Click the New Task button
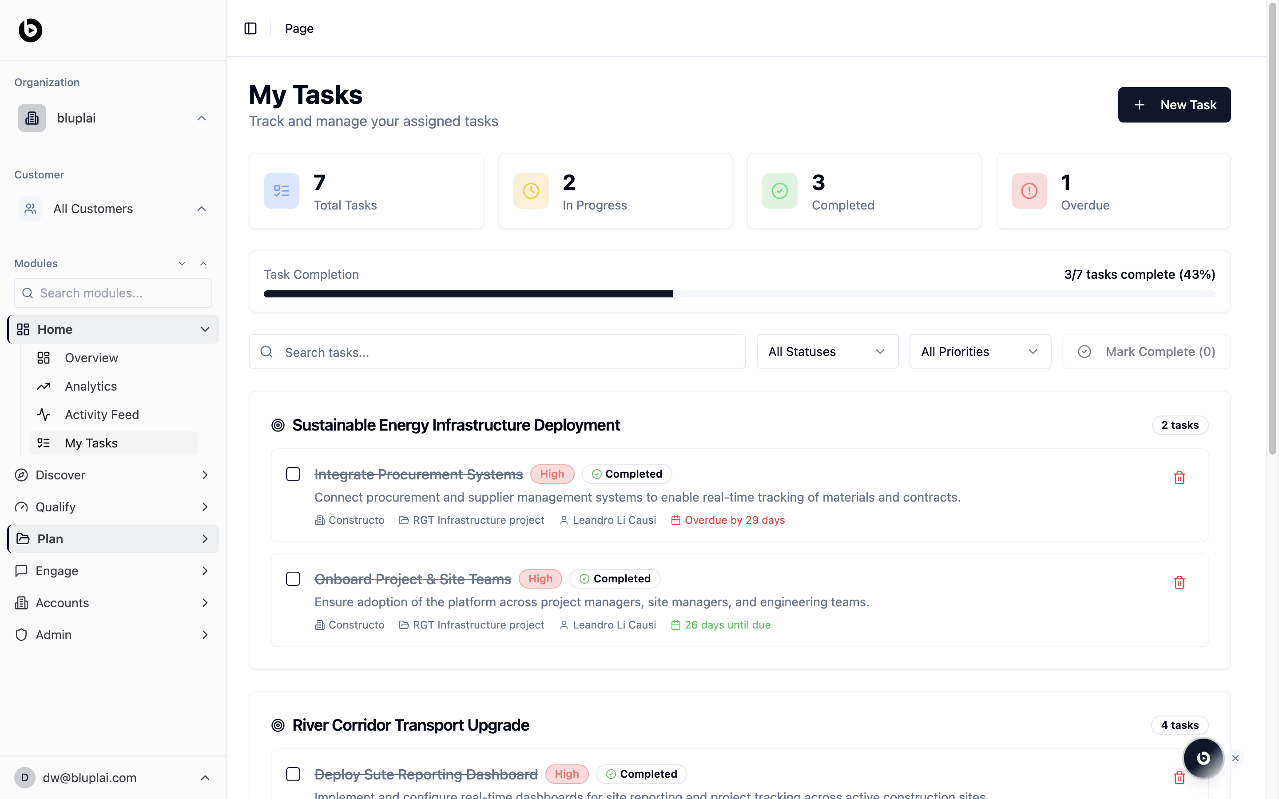Screen dimensions: 1279x799 pyautogui.click(x=1174, y=105)
